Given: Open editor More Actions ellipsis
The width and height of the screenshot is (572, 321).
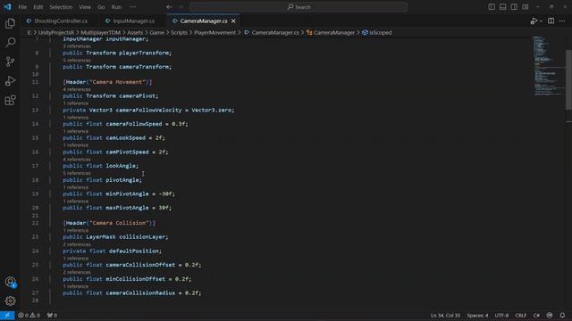Looking at the screenshot, I should tap(562, 21).
